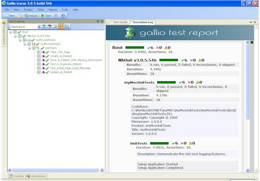
Task: Click the sort descending icon
Action: (x=67, y=26)
